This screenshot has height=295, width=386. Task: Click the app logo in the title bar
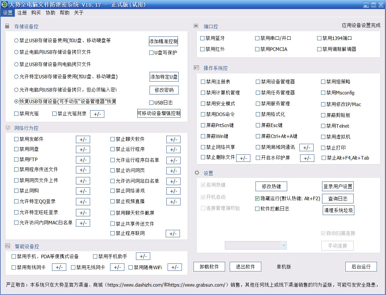click(x=4, y=5)
